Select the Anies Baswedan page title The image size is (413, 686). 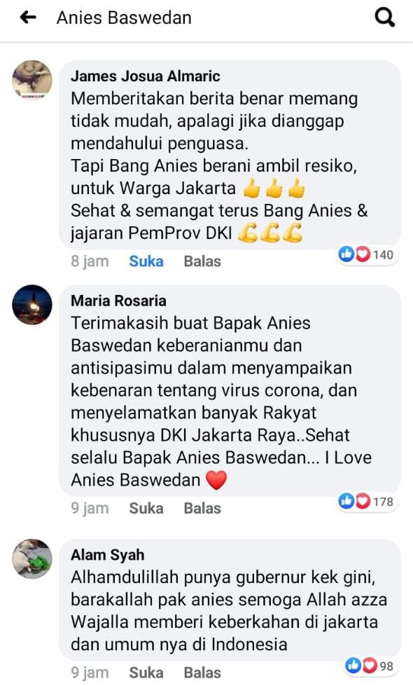[x=124, y=18]
